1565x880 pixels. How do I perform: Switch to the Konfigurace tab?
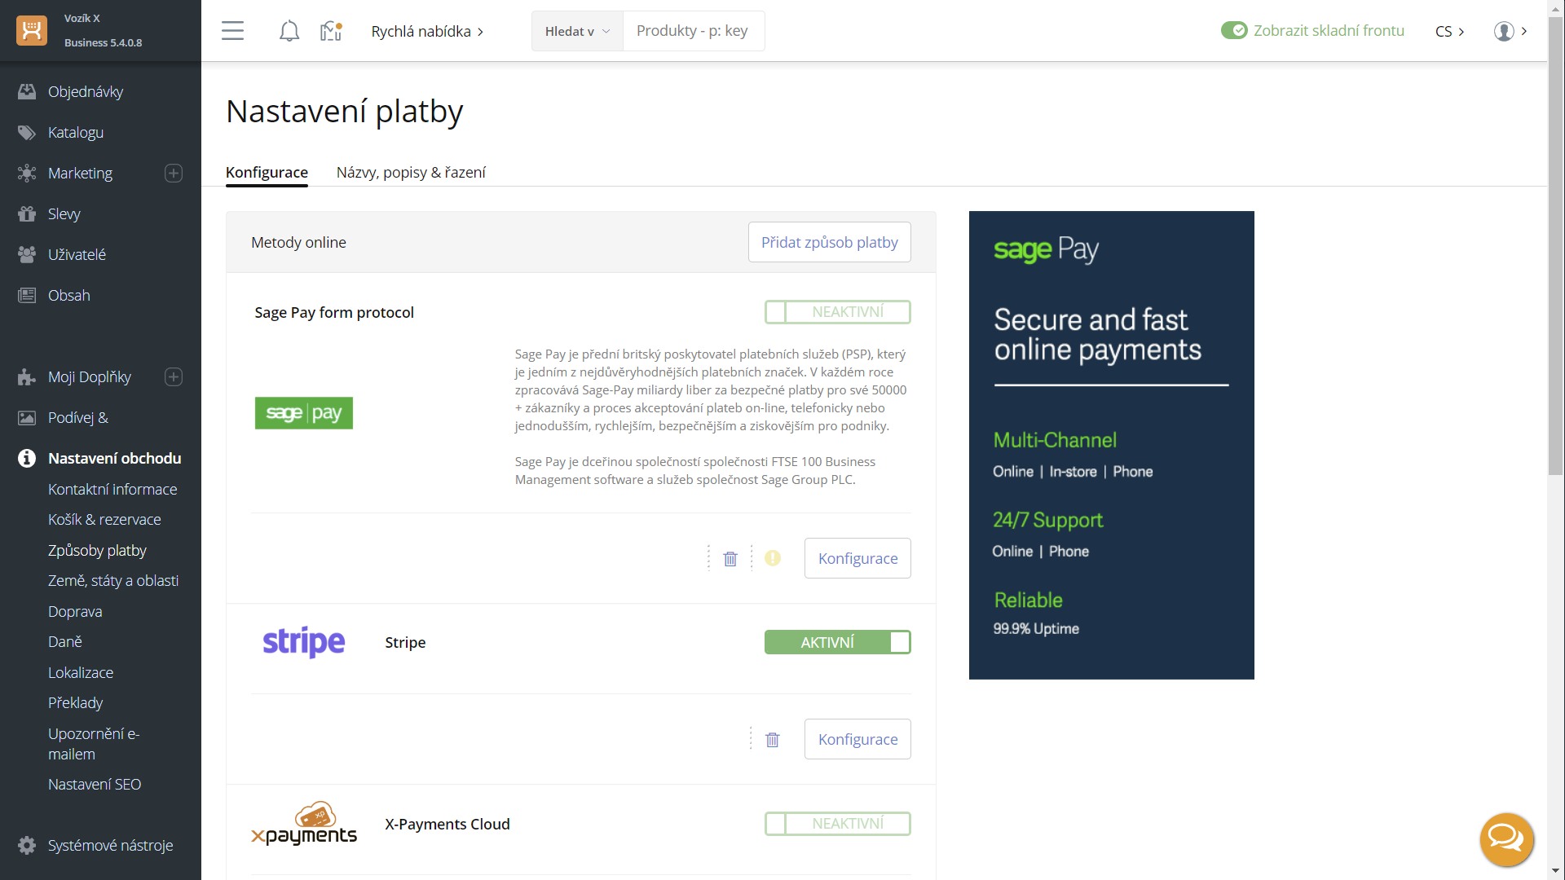[x=267, y=172]
